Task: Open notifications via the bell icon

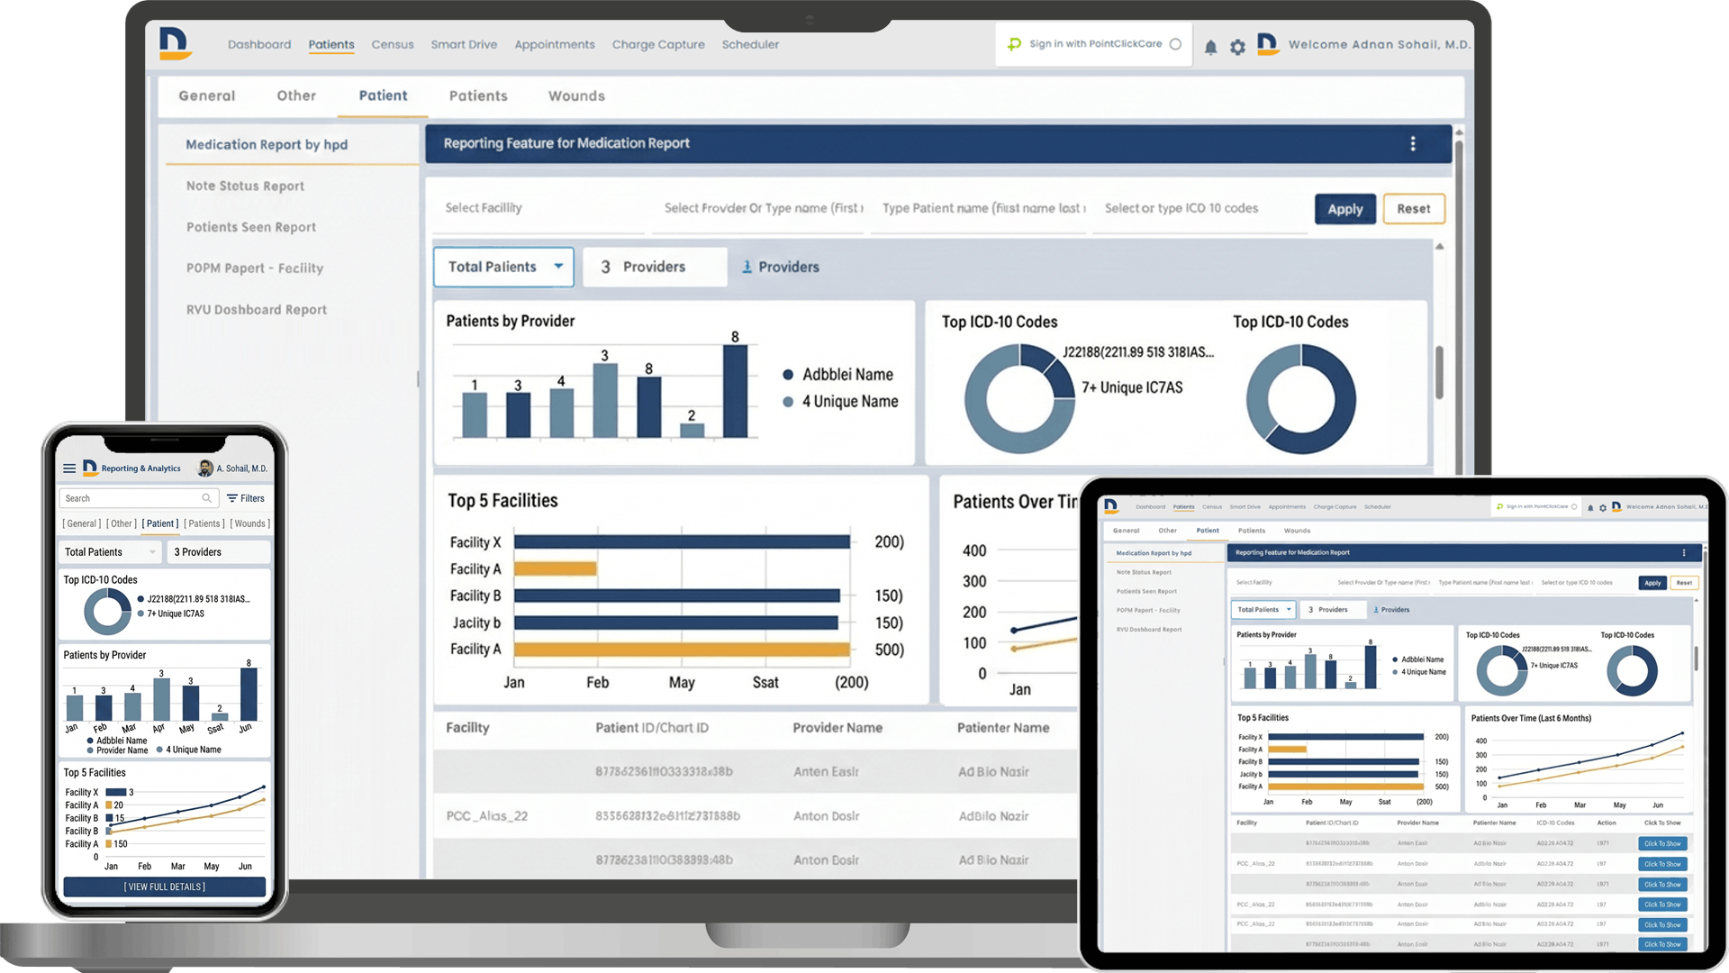Action: [x=1211, y=47]
